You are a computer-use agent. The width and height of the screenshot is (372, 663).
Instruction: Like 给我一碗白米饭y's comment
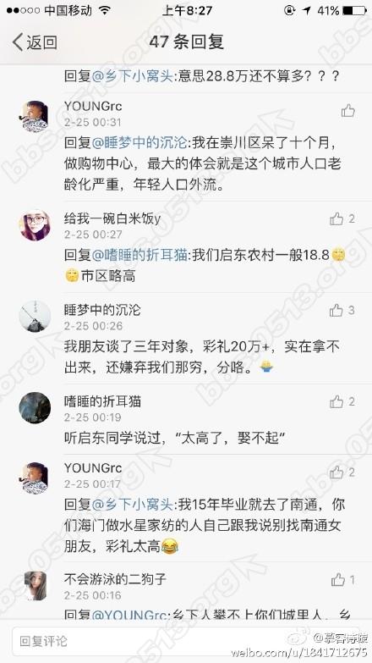pyautogui.click(x=336, y=218)
